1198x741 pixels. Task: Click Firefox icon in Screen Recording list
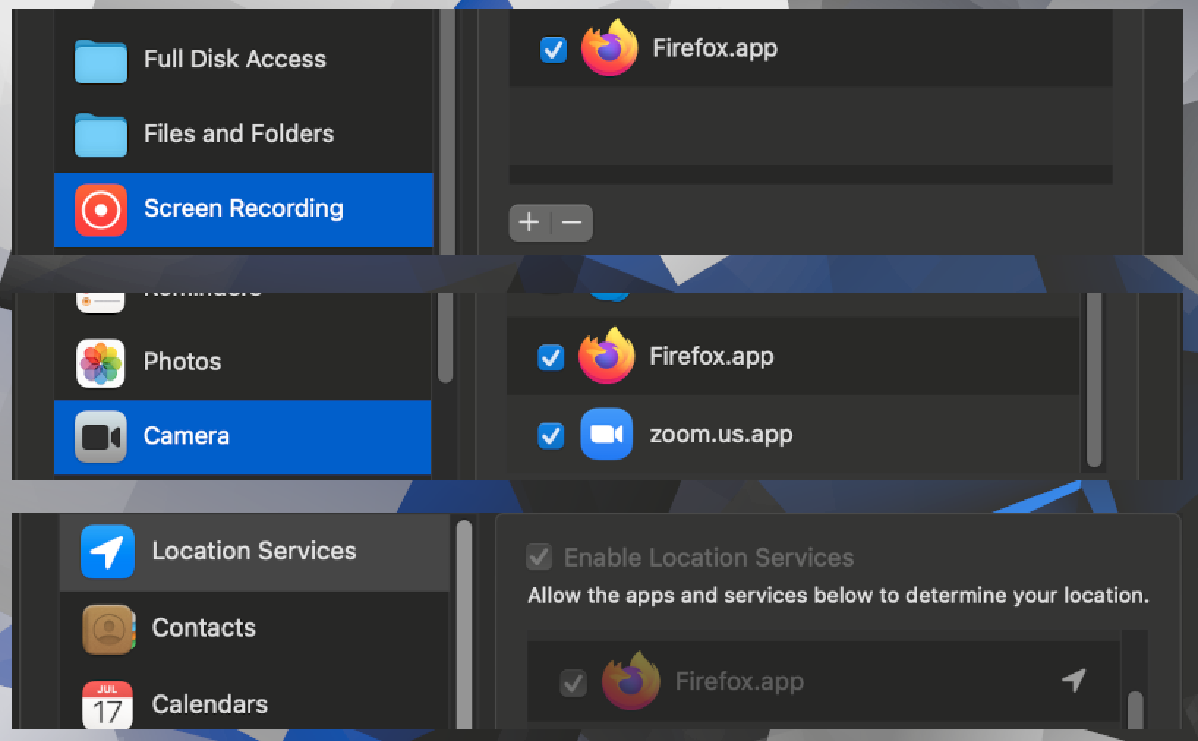(609, 48)
